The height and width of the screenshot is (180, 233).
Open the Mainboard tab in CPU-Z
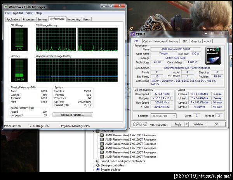tap(160, 41)
